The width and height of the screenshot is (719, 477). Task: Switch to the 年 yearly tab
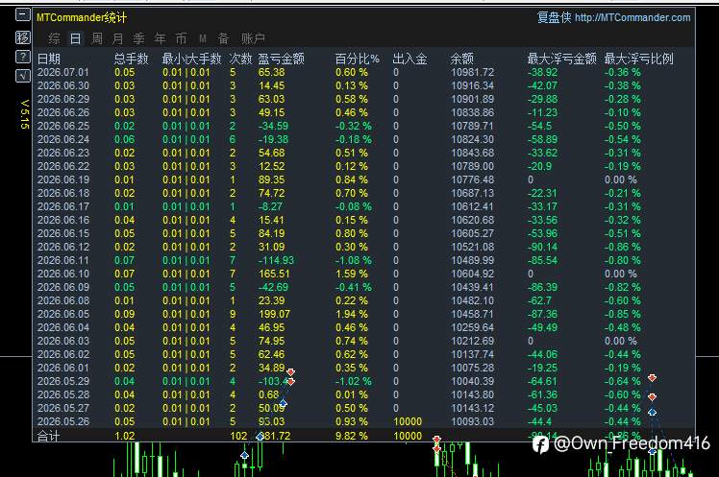pos(160,38)
